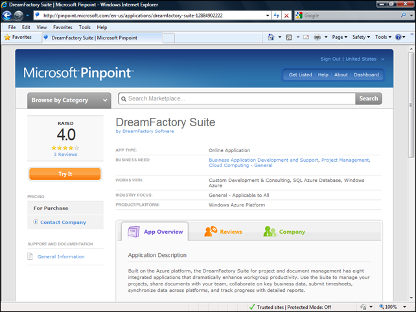Click the Google search box
The image size is (416, 312).
click(x=350, y=16)
